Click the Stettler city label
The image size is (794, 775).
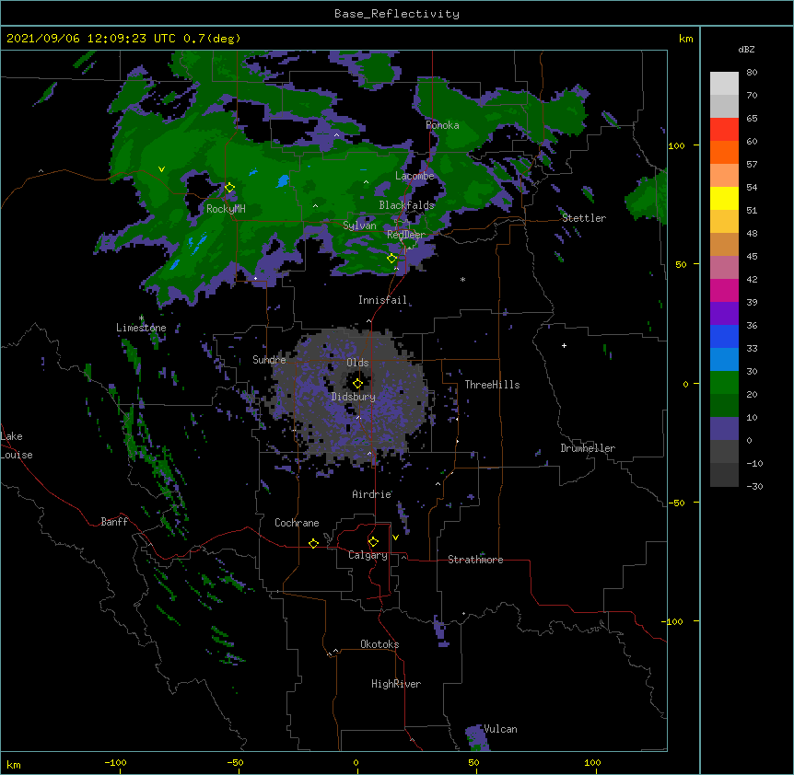584,218
